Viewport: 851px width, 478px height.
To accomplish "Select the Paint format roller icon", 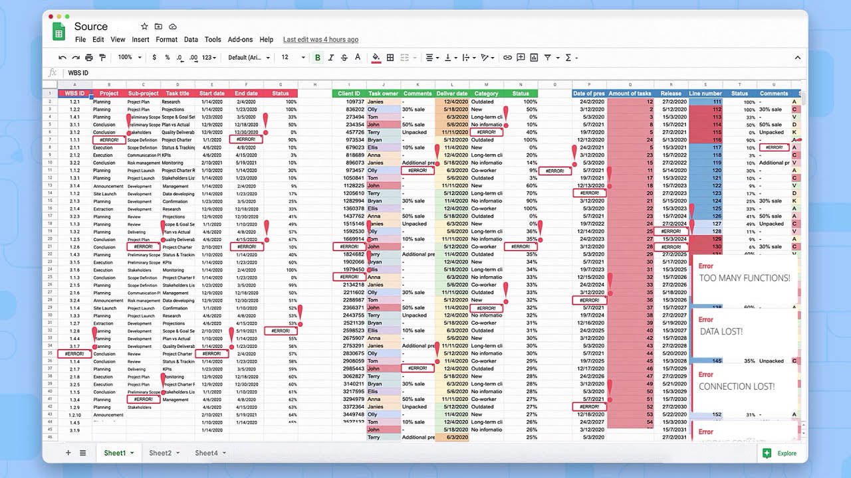I will [101, 58].
